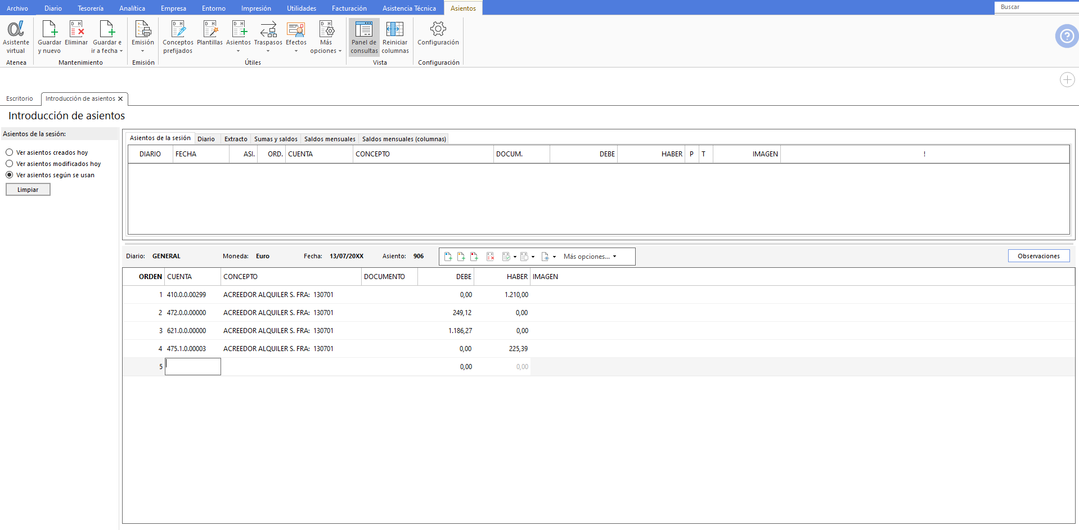The image size is (1079, 530).
Task: Switch to the Escritorio tab
Action: pyautogui.click(x=20, y=99)
